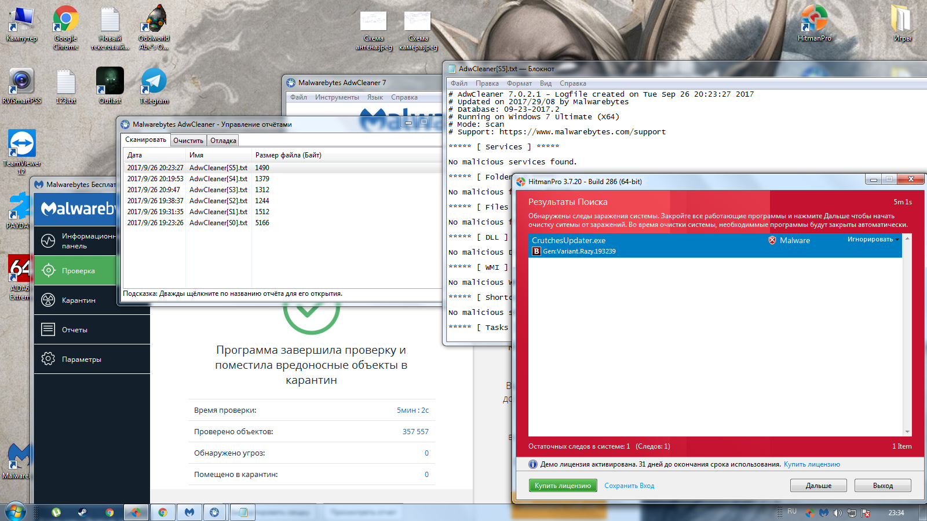The image size is (927, 521).
Task: Open Параметры in Malwarebytes sidebar
Action: pos(92,359)
